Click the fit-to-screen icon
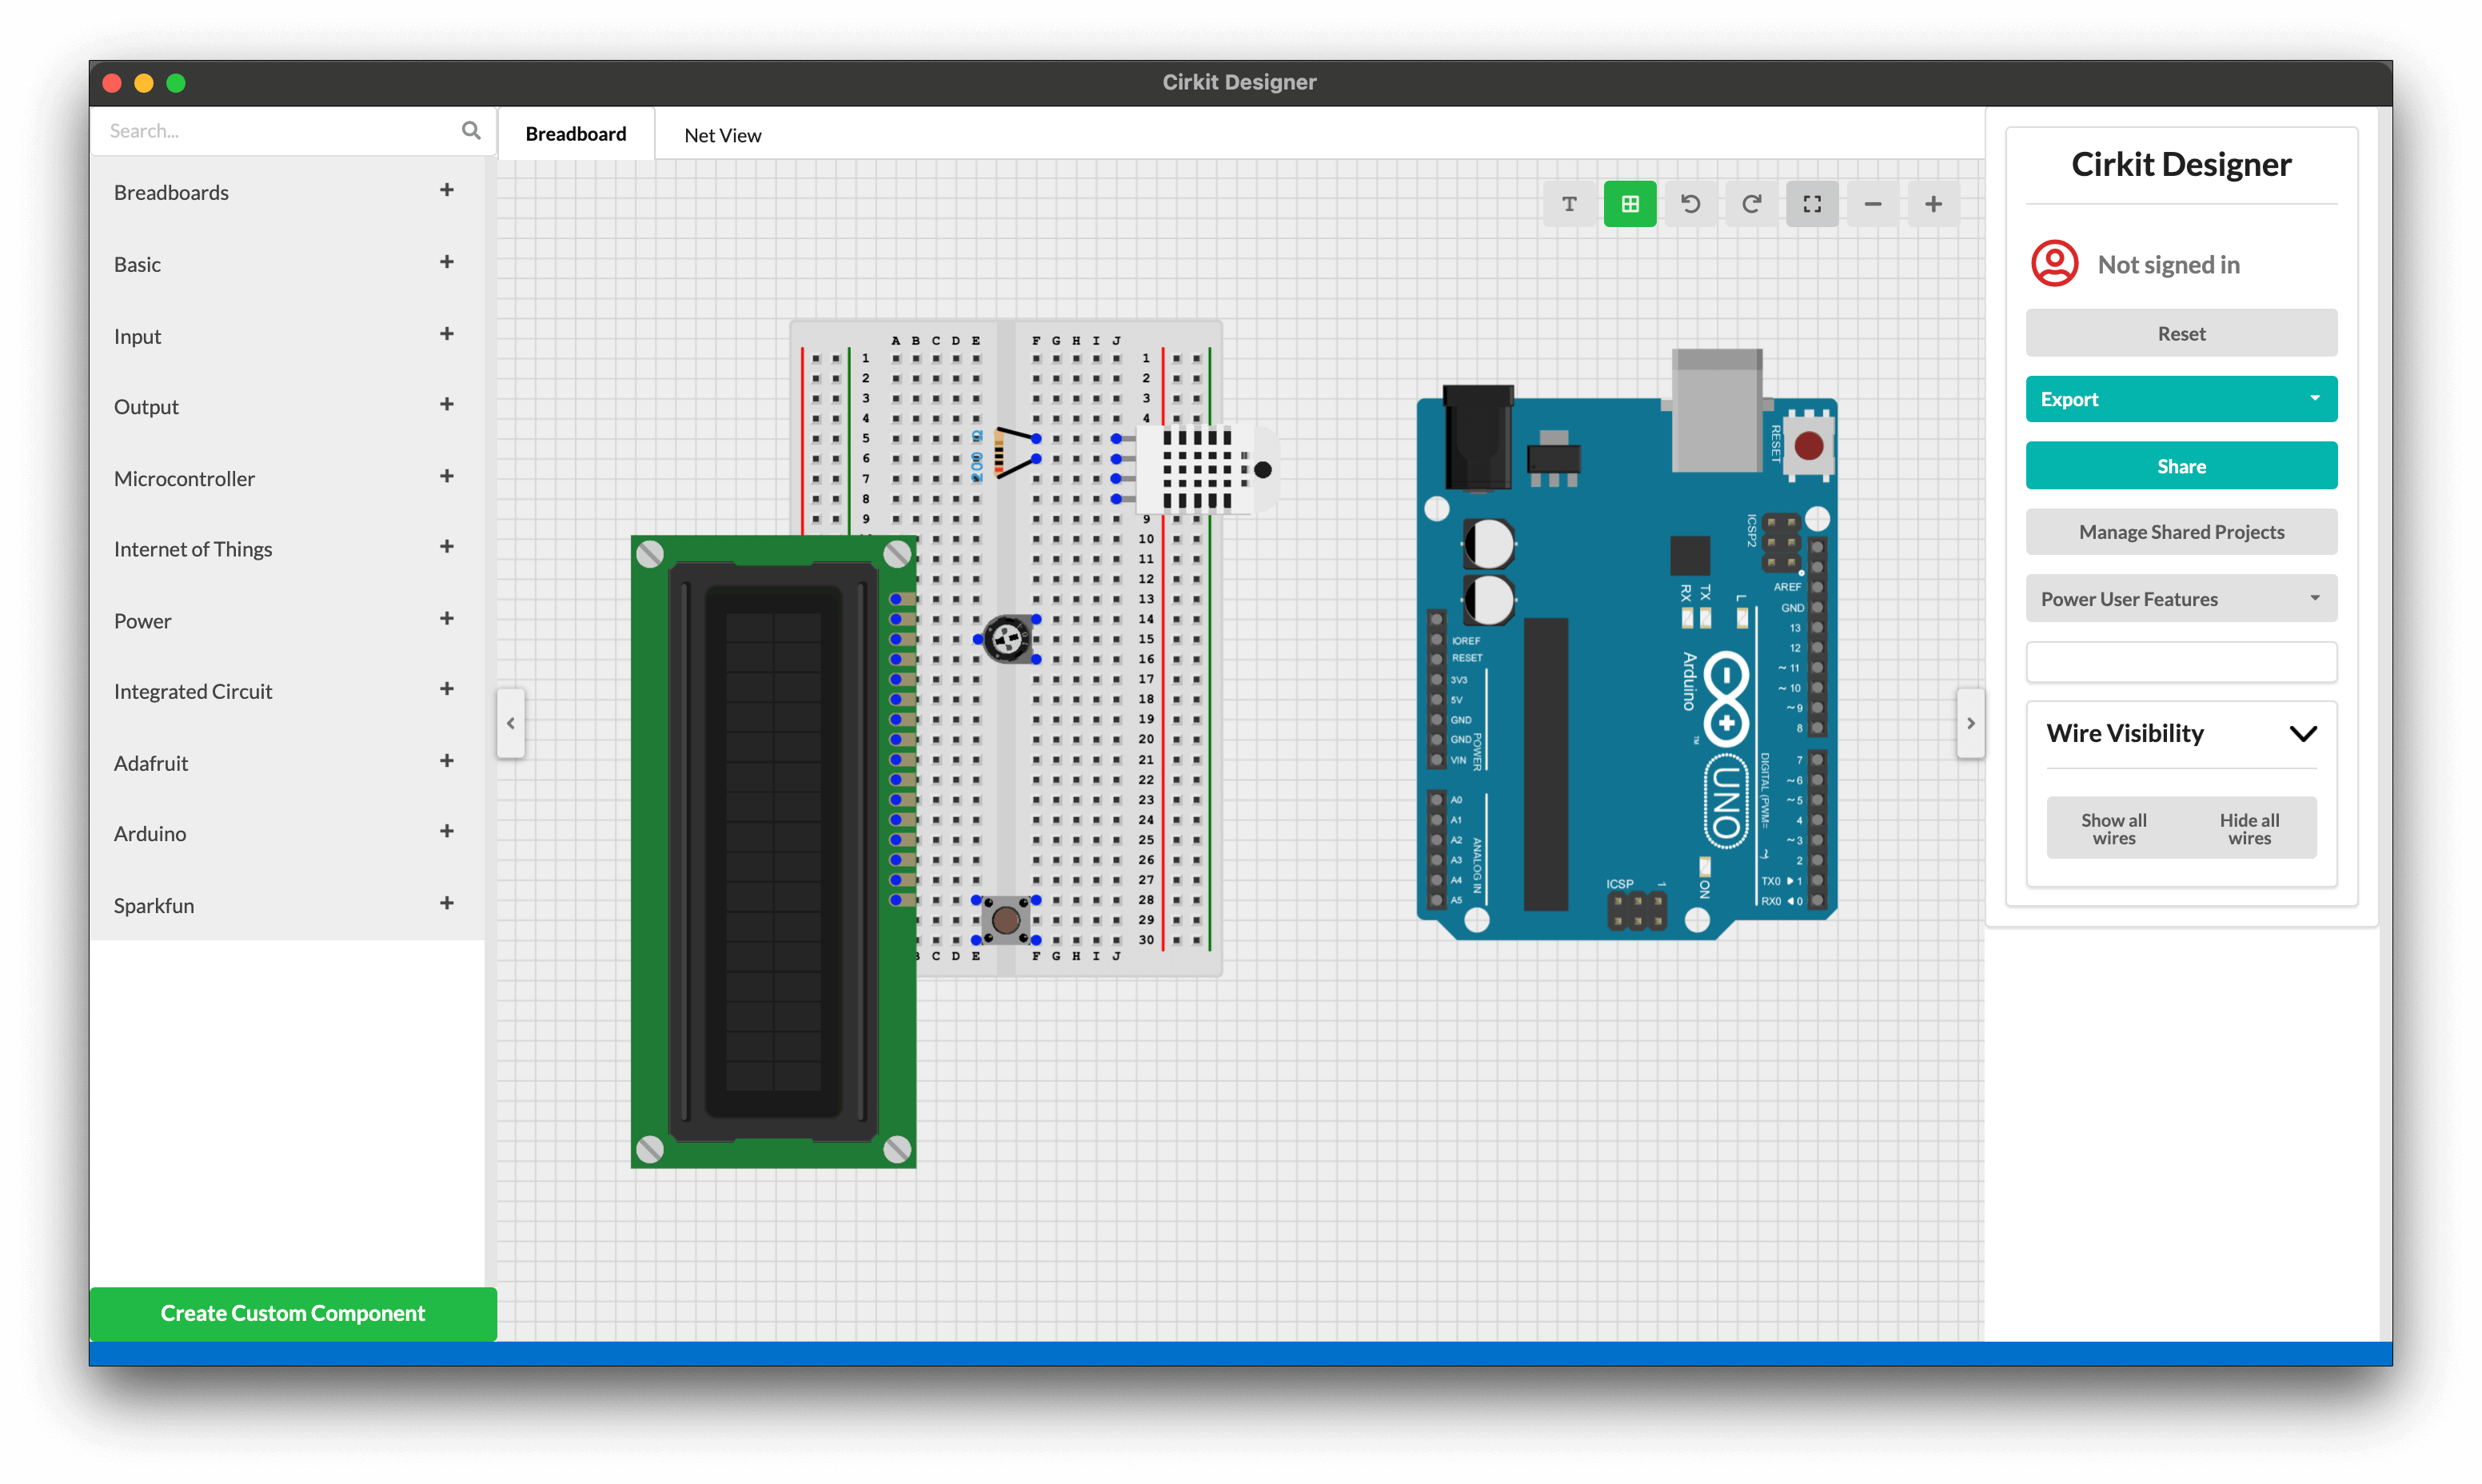The height and width of the screenshot is (1484, 2482). tap(1812, 204)
